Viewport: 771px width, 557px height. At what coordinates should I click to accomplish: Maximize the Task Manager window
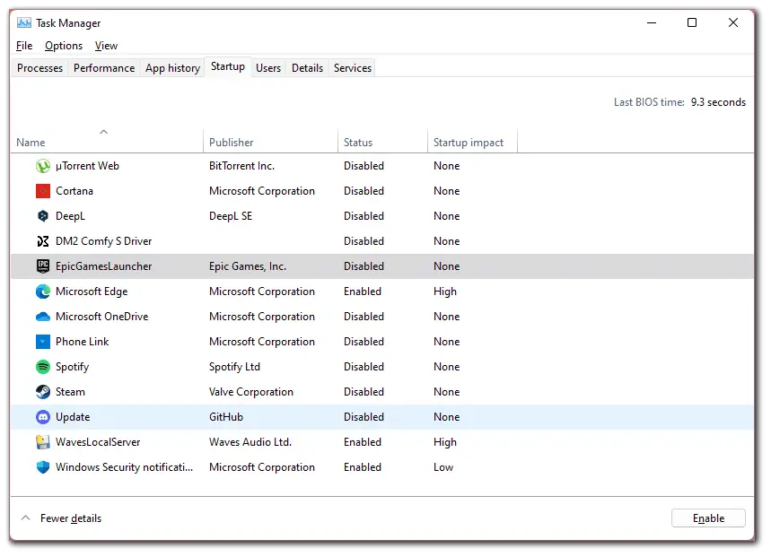point(692,22)
